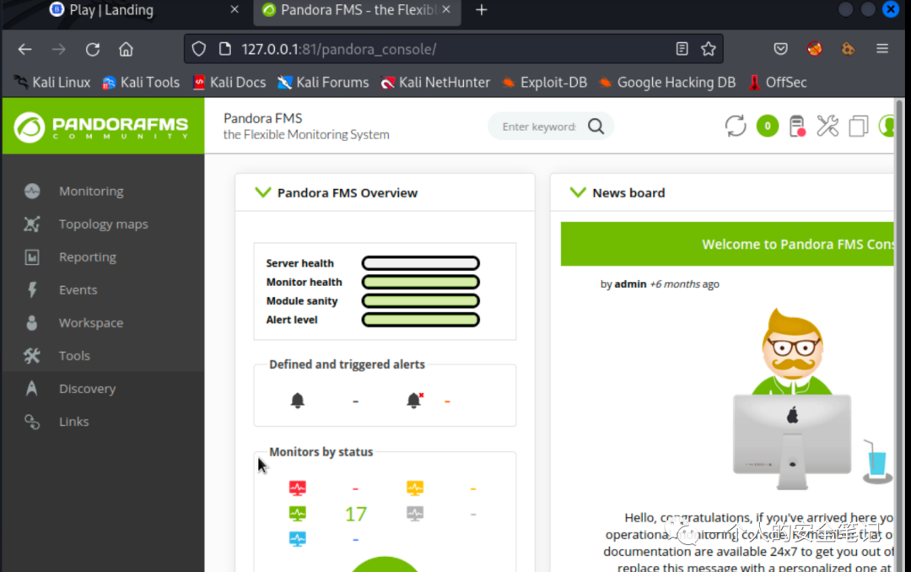Click the Discovery sidebar icon
Image resolution: width=911 pixels, height=572 pixels.
pyautogui.click(x=32, y=388)
